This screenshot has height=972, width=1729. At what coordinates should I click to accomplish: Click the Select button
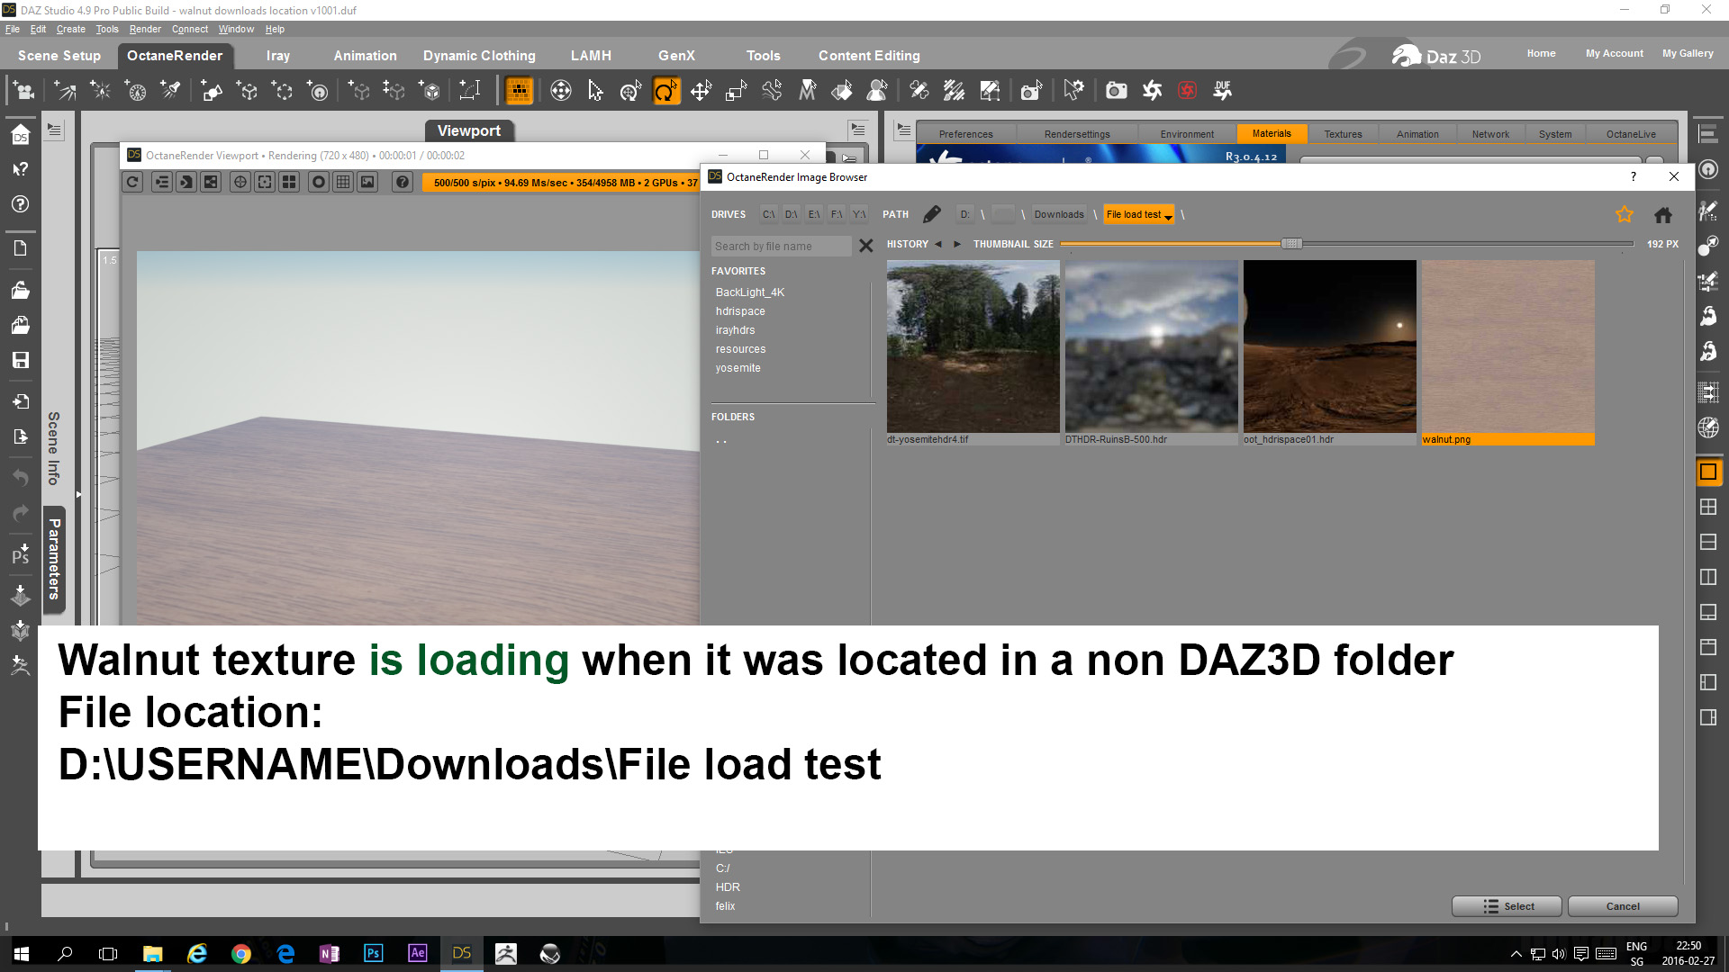(1507, 906)
